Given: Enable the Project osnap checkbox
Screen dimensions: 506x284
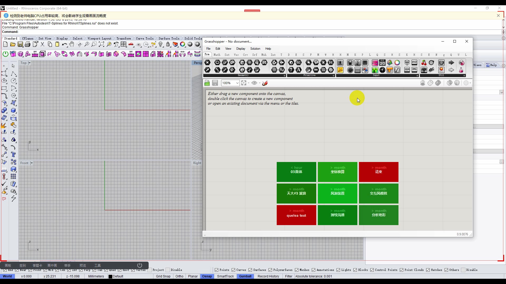Looking at the screenshot, I should tap(150, 270).
